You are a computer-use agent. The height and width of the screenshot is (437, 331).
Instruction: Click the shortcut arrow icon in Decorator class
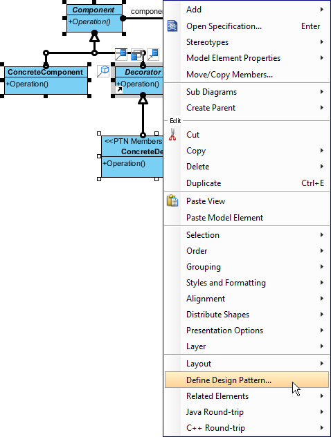119,90
